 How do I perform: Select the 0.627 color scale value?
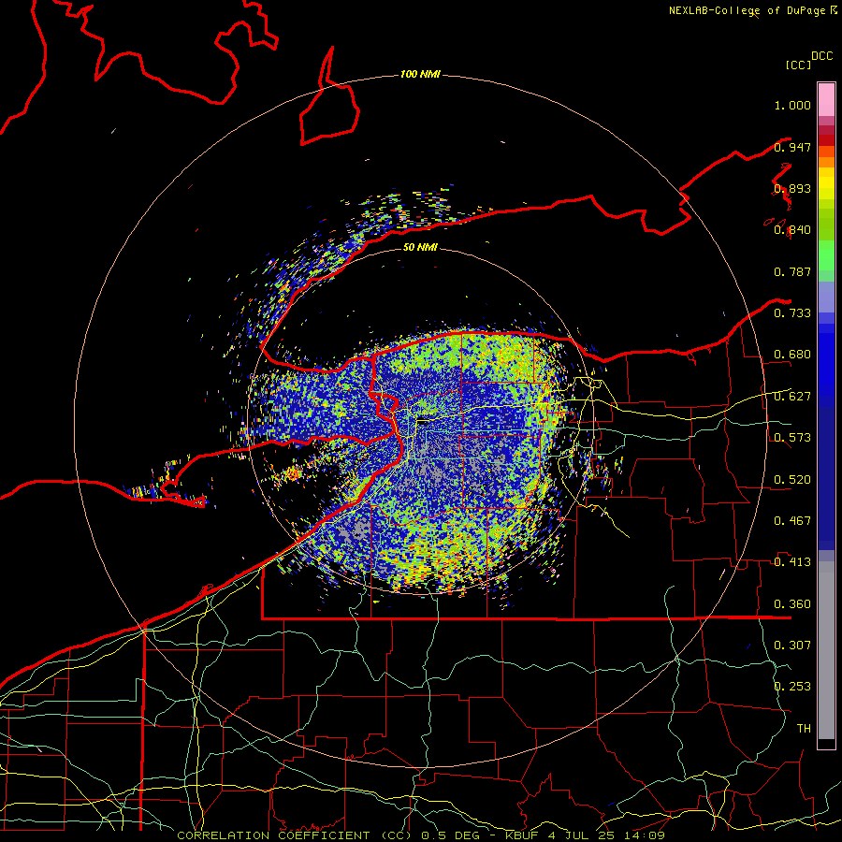(792, 397)
